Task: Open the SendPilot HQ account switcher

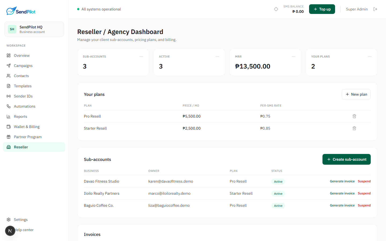Action: (34, 29)
